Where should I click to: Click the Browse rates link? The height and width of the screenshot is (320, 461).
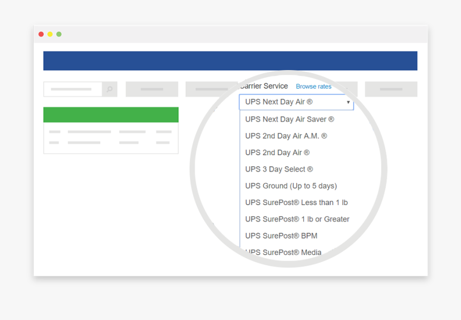tap(313, 86)
